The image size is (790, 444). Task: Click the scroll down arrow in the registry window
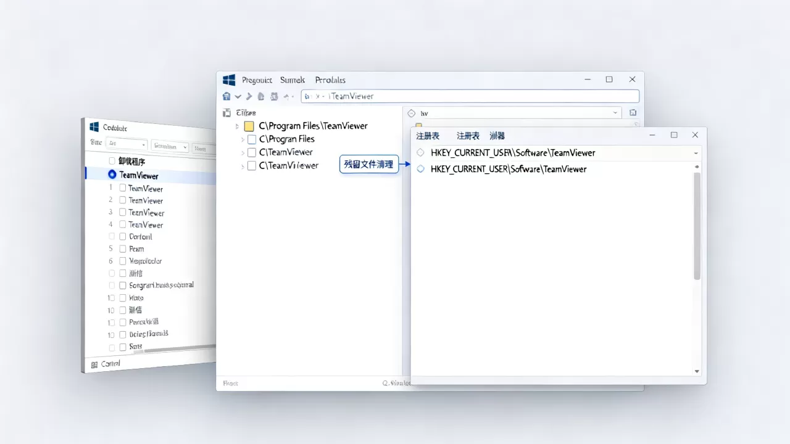pyautogui.click(x=697, y=372)
